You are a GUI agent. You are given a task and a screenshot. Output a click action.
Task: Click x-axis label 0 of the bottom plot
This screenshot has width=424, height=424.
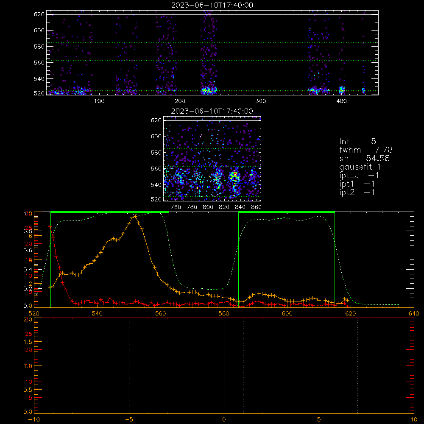(x=224, y=419)
